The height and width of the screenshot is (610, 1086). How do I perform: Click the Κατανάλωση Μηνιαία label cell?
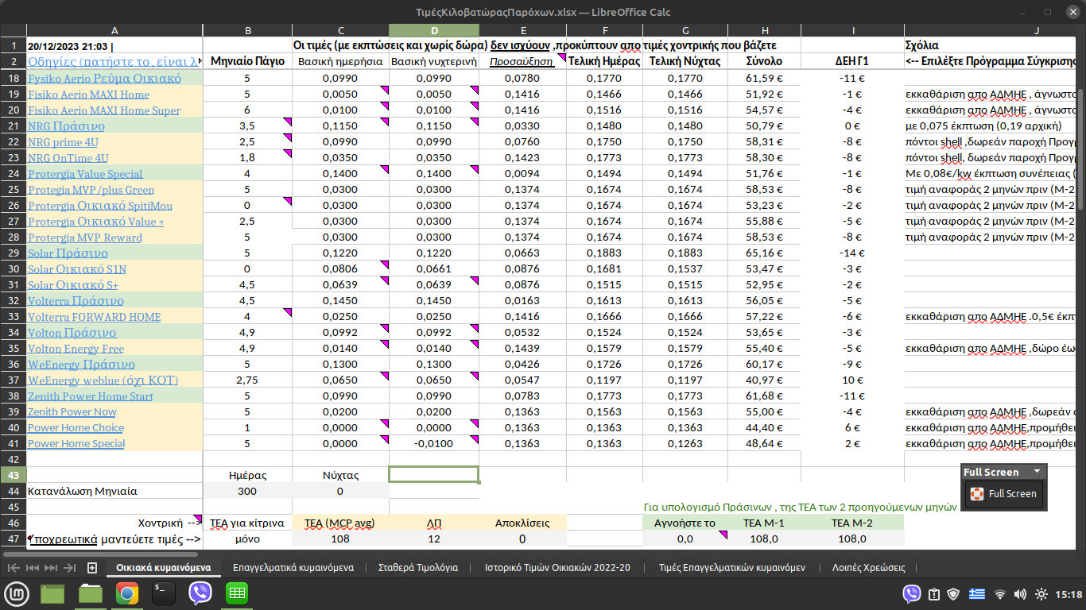point(114,491)
